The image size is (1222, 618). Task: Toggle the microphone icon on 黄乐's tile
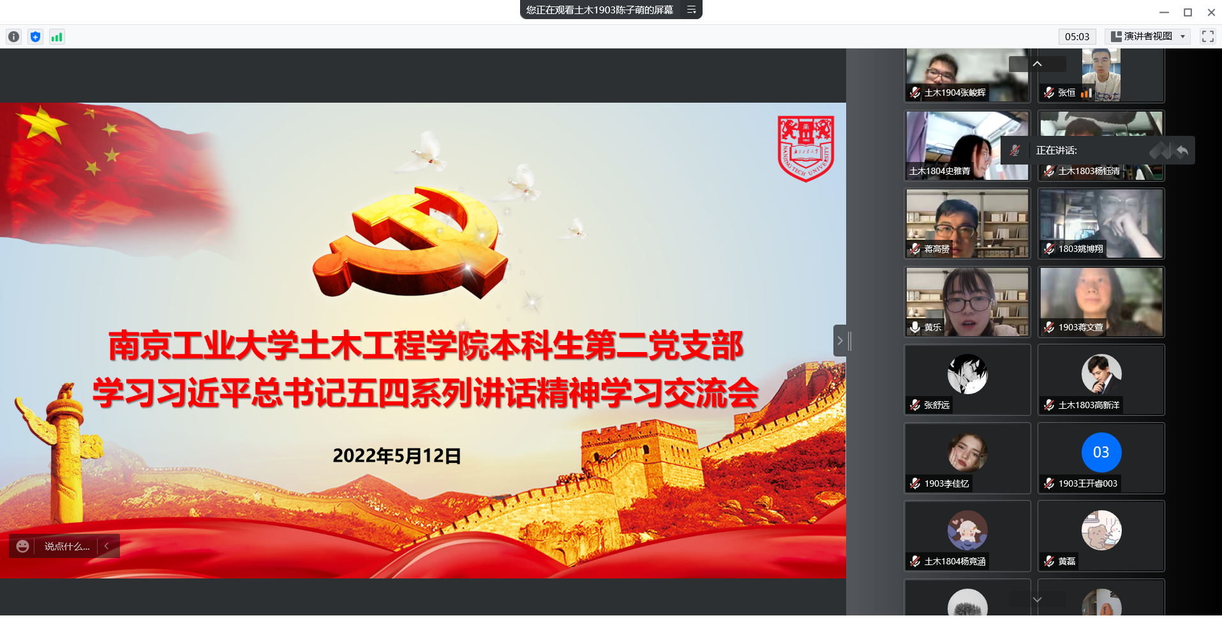(915, 327)
